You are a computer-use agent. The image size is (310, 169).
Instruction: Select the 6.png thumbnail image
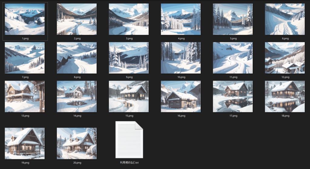[x=285, y=19]
